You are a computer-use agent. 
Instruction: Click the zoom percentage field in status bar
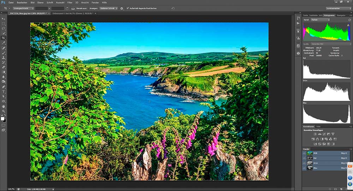point(11,189)
